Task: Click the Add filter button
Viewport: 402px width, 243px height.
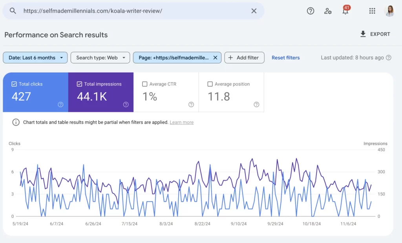Action: (x=244, y=57)
